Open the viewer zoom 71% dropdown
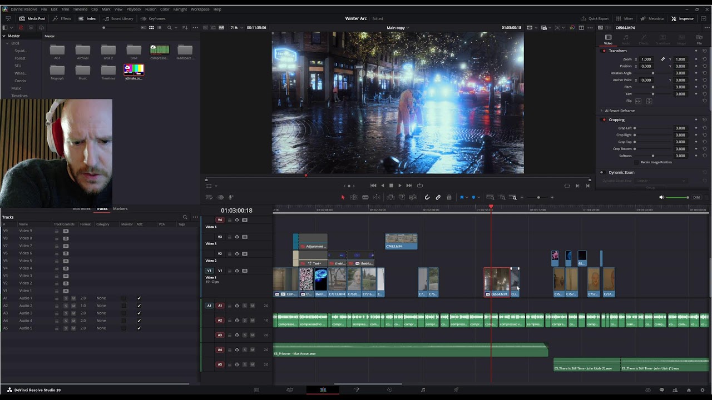Image resolution: width=712 pixels, height=400 pixels. tap(237, 27)
